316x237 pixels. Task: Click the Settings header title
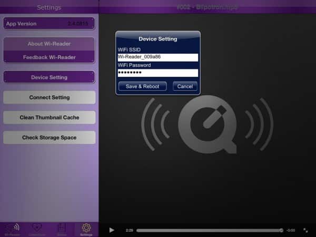[49, 7]
